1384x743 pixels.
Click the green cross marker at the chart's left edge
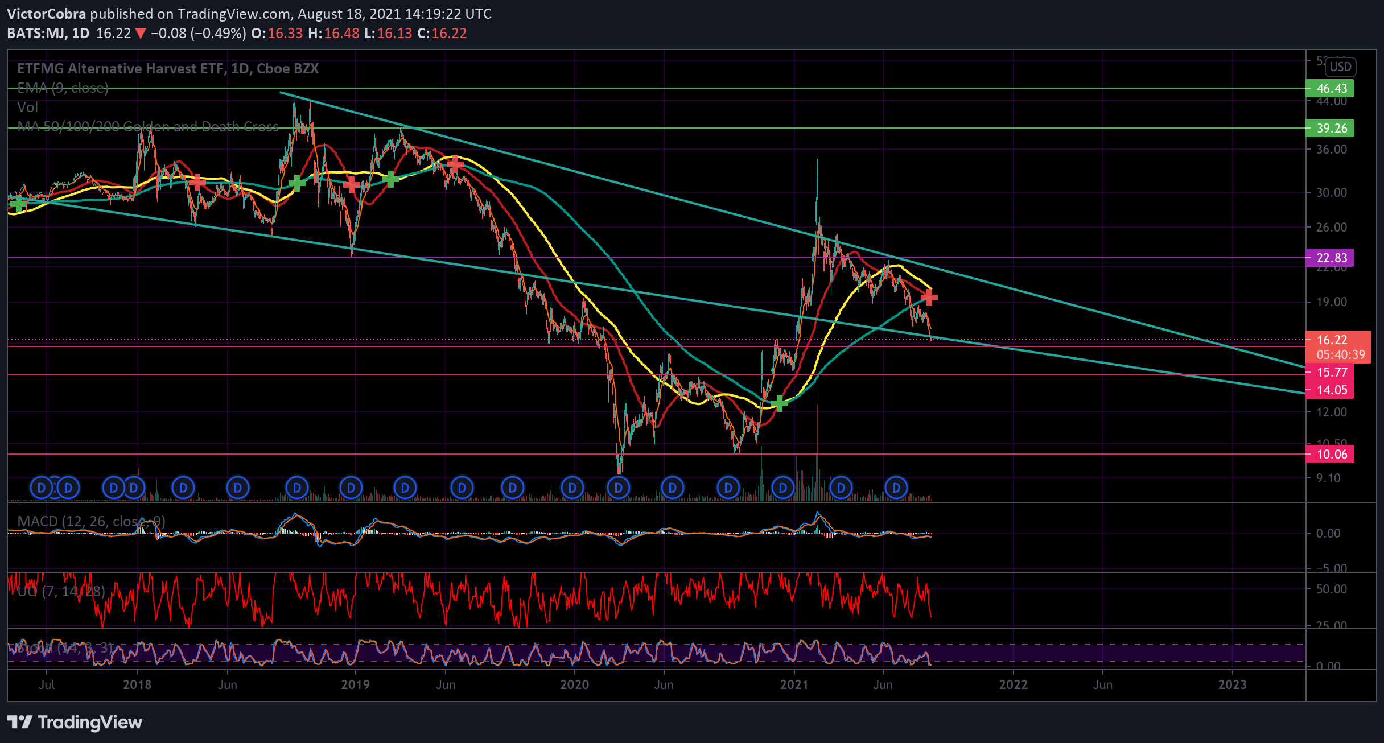pyautogui.click(x=18, y=204)
